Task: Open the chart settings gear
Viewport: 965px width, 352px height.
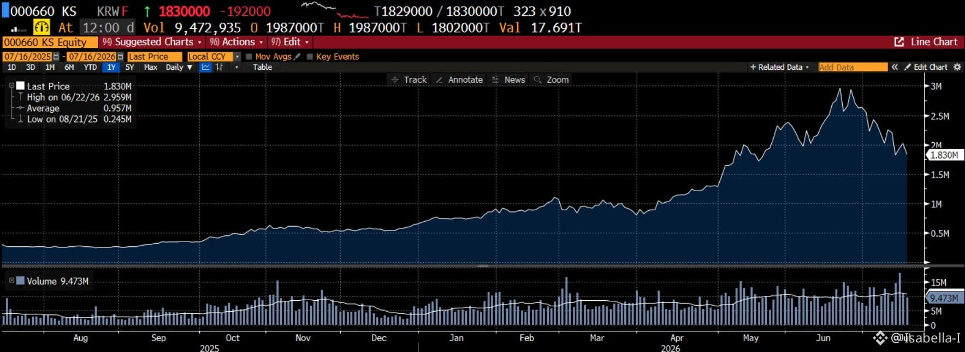Action: [957, 67]
